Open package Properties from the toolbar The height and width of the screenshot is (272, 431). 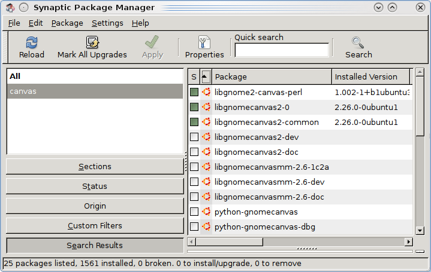click(x=204, y=42)
